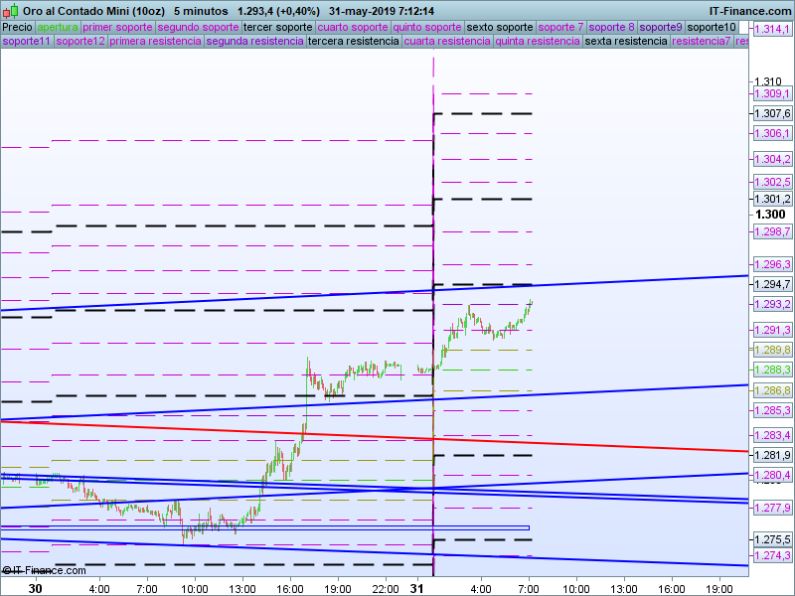Select the tercera resistencia label
Screen dimensions: 795x596
(354, 43)
